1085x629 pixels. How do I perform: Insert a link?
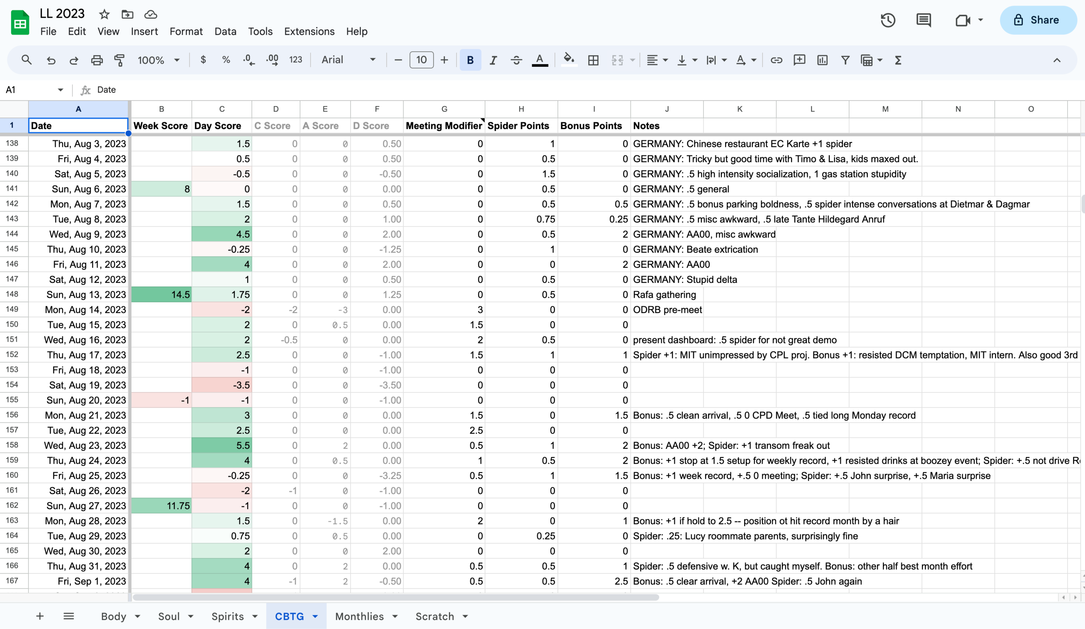click(x=776, y=60)
